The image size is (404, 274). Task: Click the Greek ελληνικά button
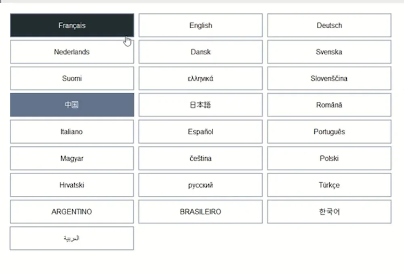pos(200,78)
